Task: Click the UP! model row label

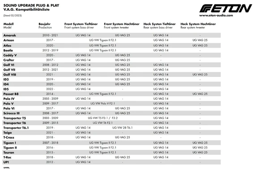Action: coord(6,162)
